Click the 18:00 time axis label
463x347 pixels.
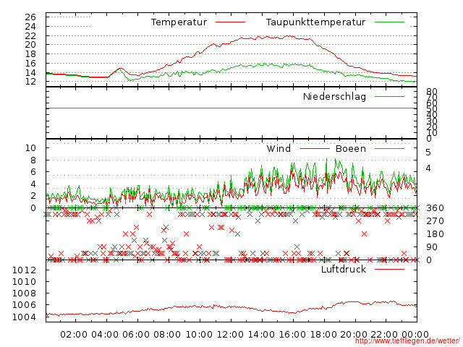(323, 335)
